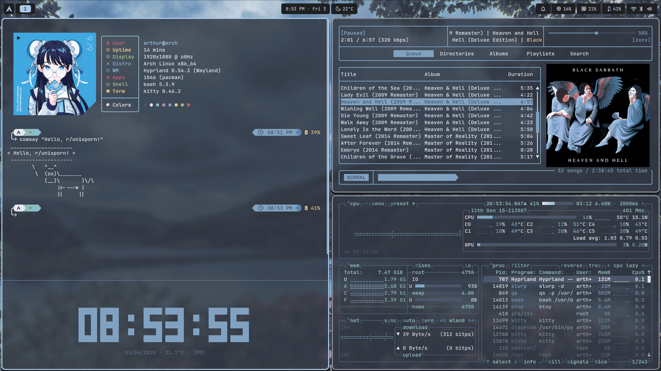This screenshot has width=661, height=371.
Task: Click the Bluetooth icon in the system tray
Action: pos(641,8)
